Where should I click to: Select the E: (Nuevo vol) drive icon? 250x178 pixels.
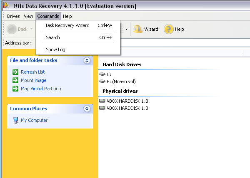click(x=102, y=81)
